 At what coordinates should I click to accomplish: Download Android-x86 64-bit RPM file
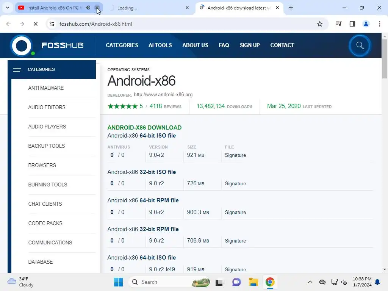[143, 200]
